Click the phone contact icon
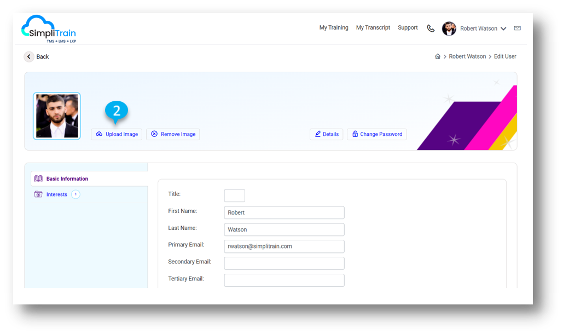The height and width of the screenshot is (334, 563). click(431, 28)
